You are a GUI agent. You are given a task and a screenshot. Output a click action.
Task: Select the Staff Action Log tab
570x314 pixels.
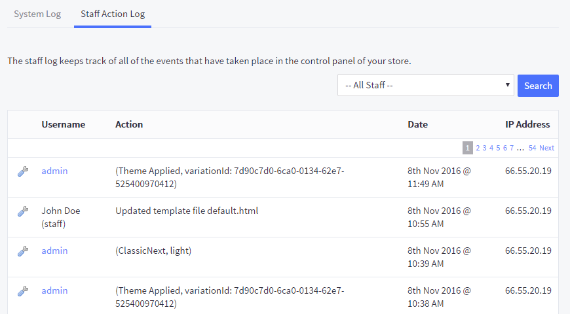(x=113, y=14)
